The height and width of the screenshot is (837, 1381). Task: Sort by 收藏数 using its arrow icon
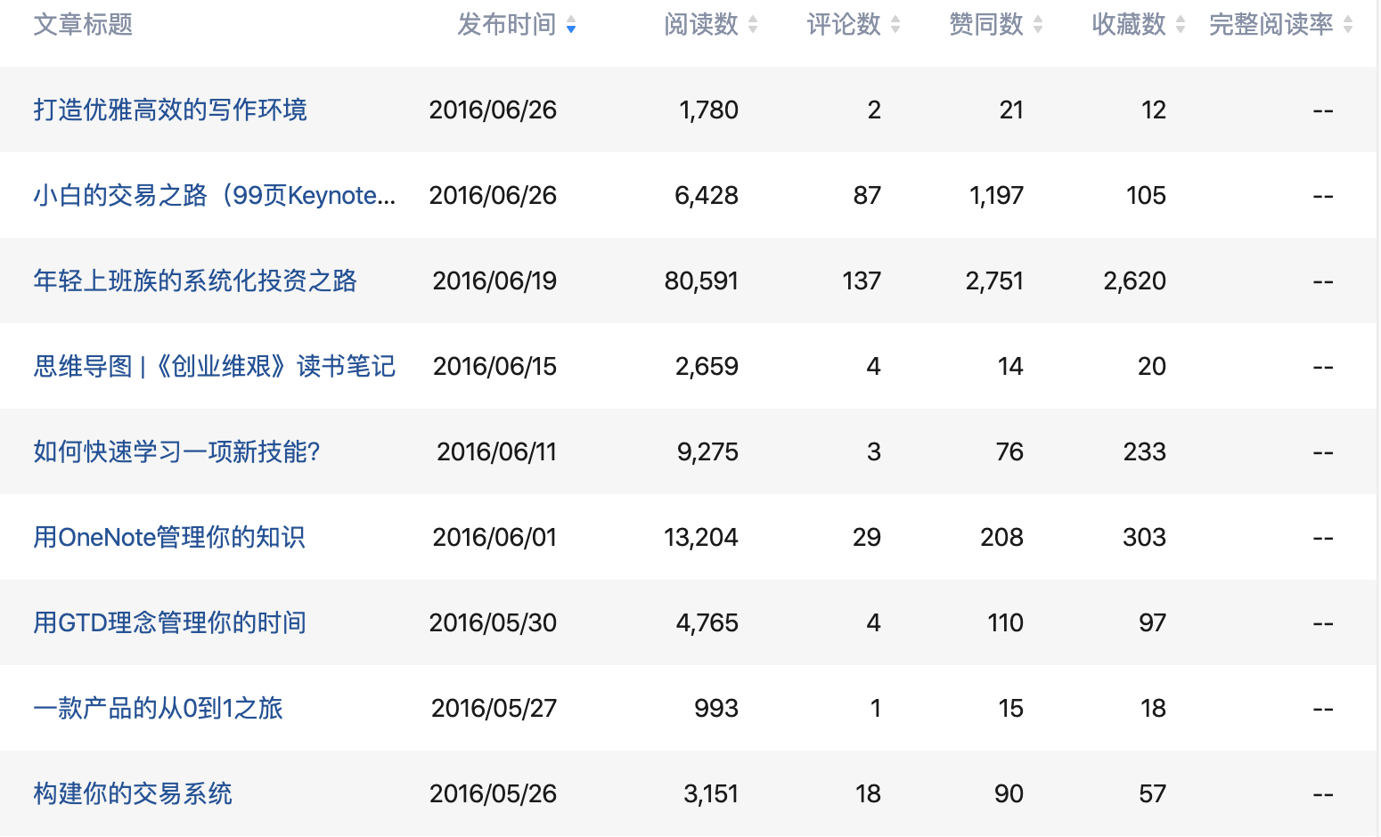pos(1181,26)
